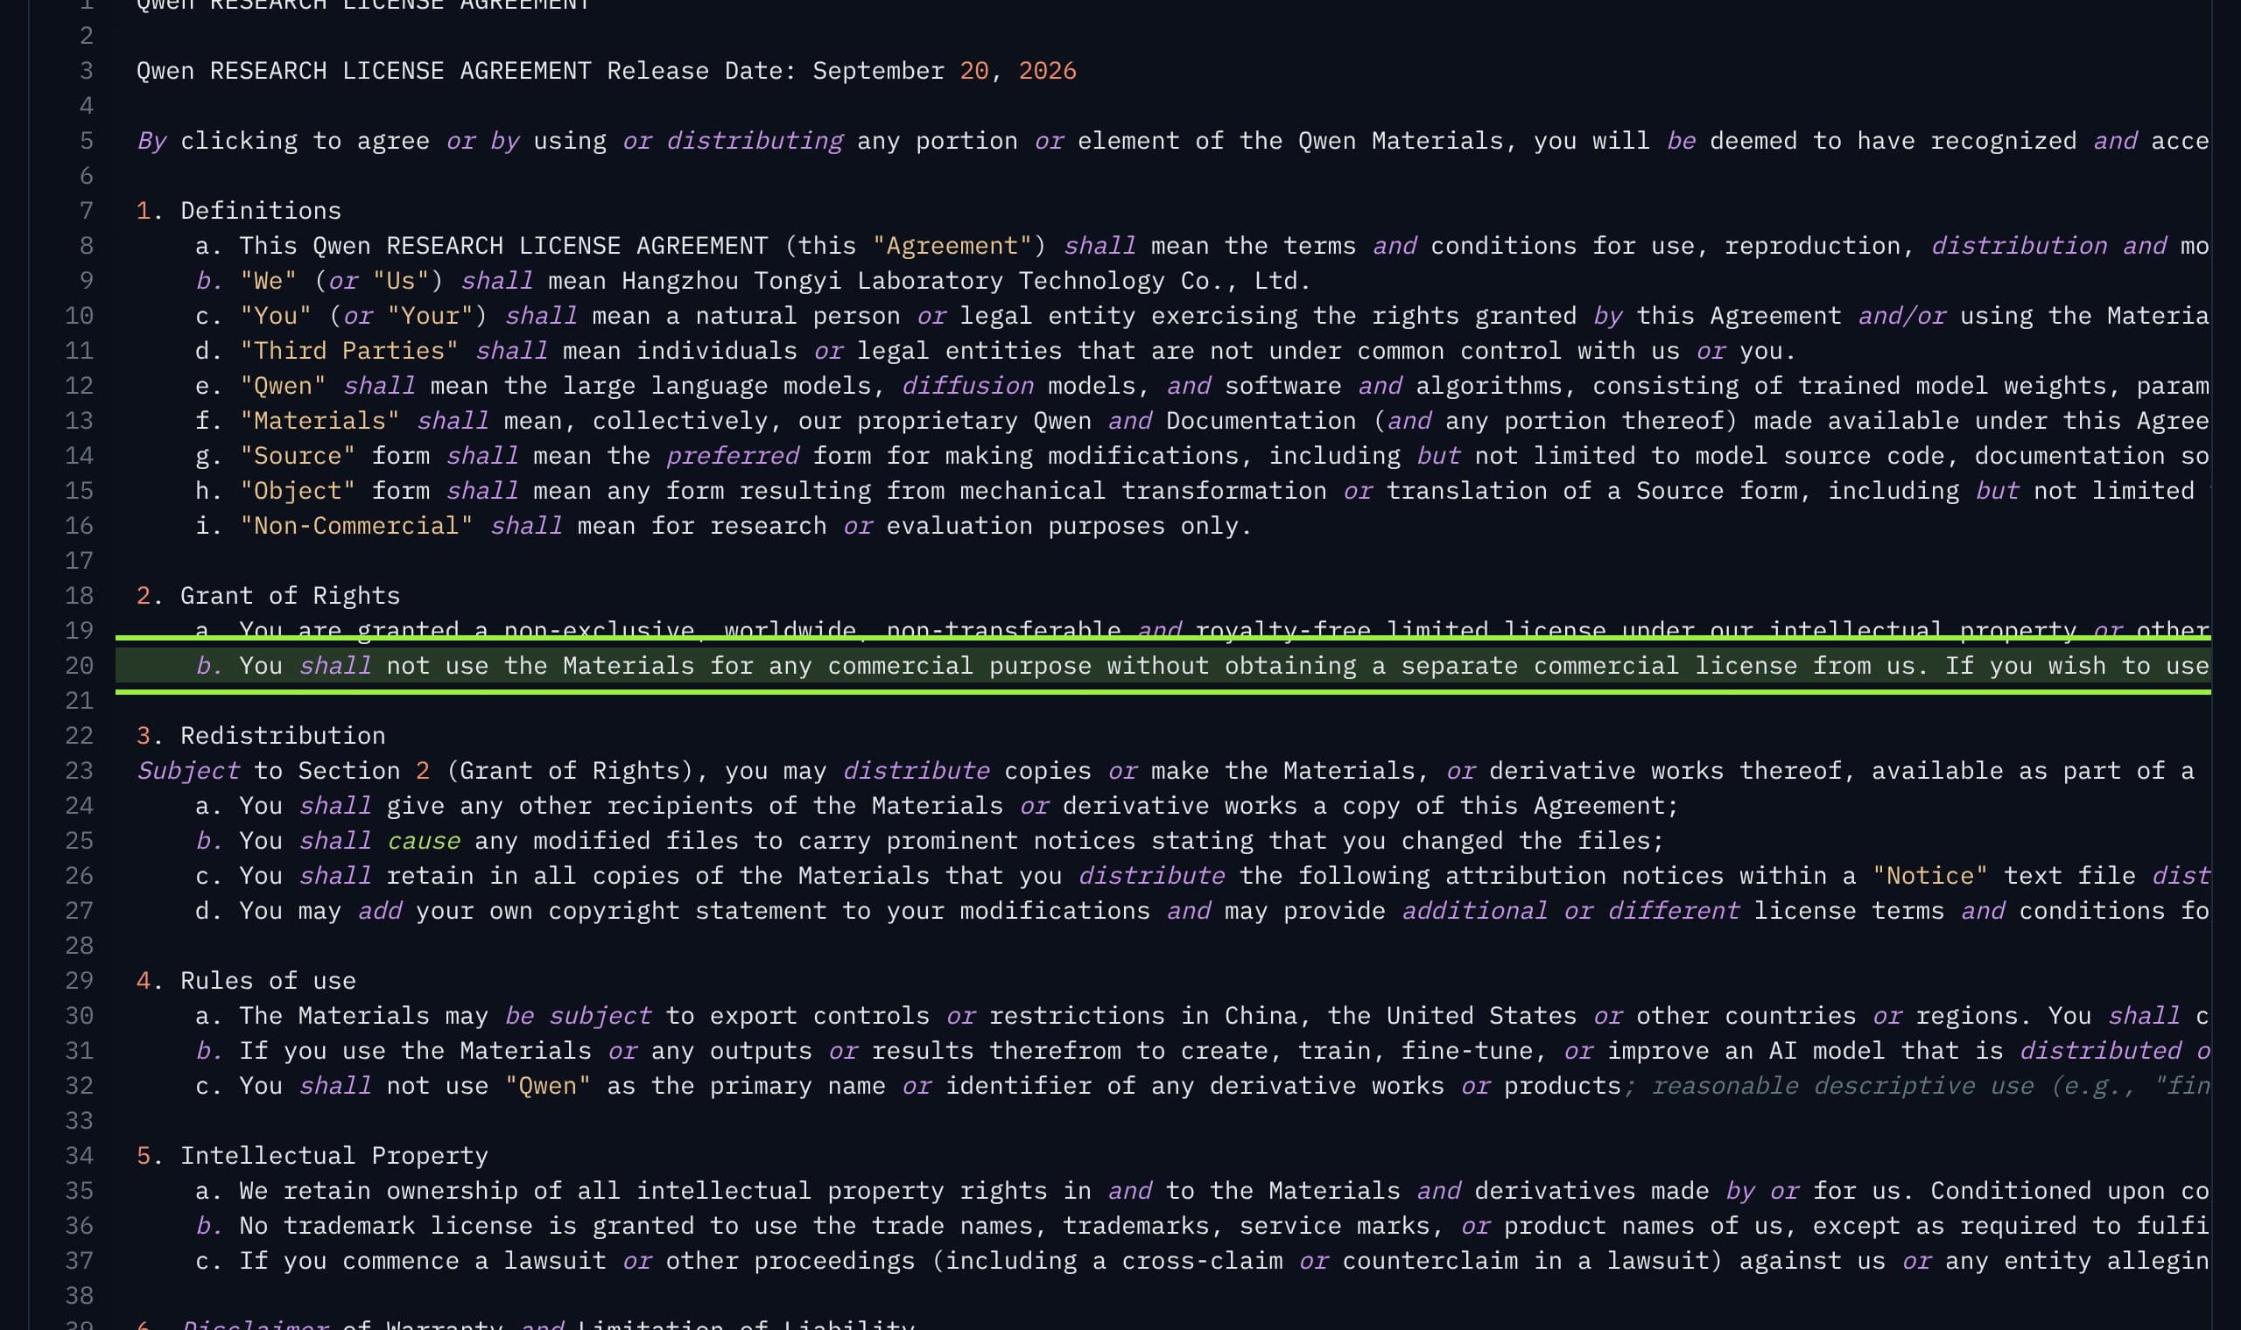Click the heading "2. Grant of Rights"
2241x1330 pixels.
tap(268, 595)
